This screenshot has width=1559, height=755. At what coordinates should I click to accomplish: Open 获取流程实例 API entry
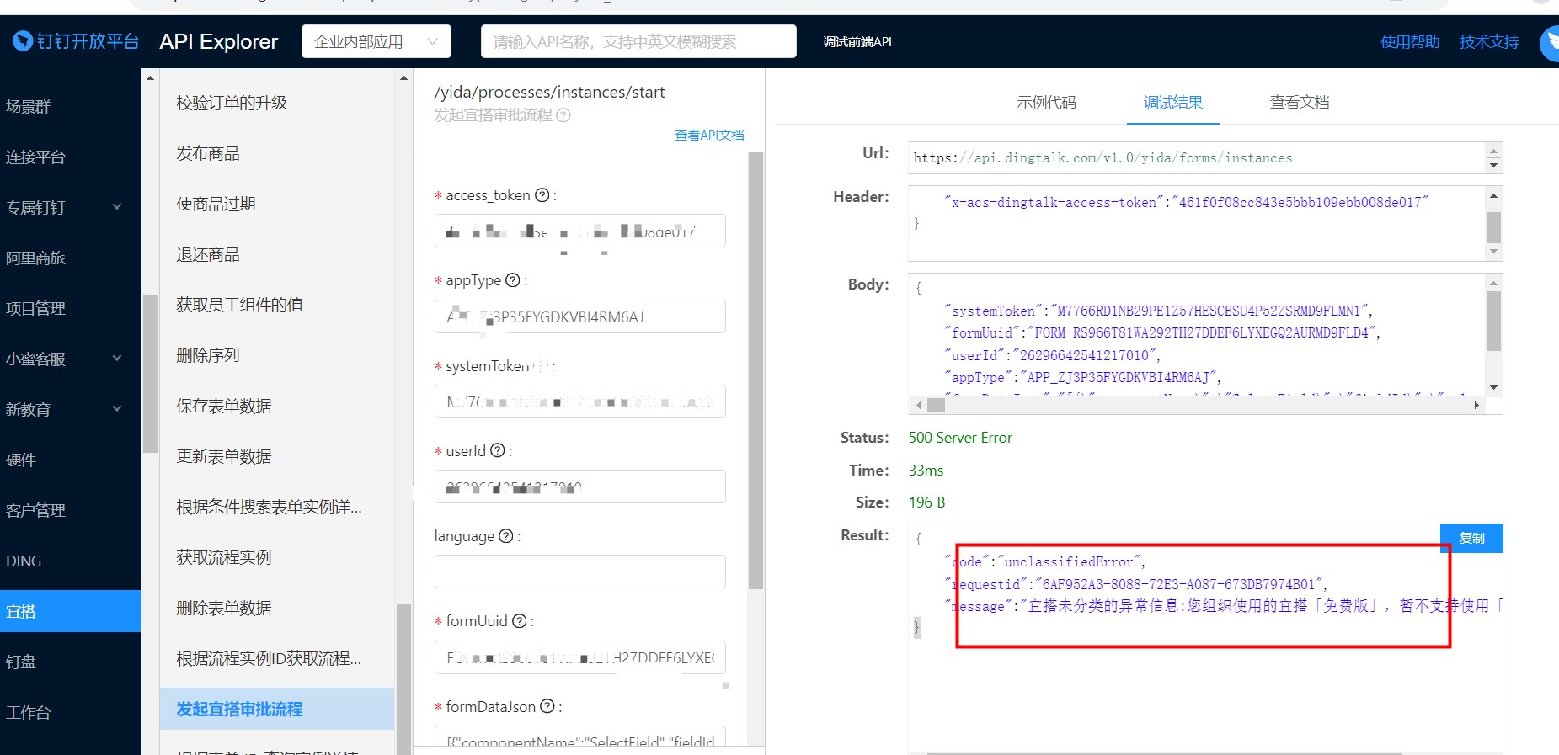click(x=223, y=557)
